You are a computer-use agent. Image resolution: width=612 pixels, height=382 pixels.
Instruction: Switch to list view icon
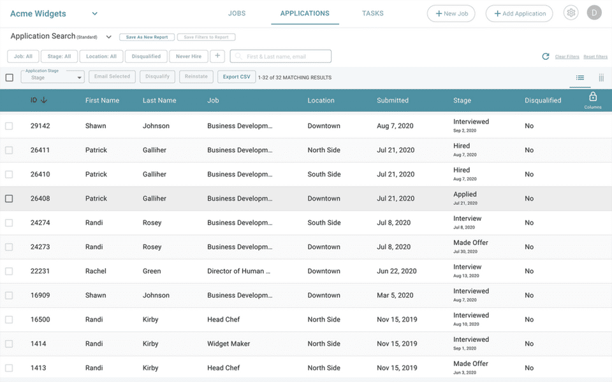(x=580, y=78)
